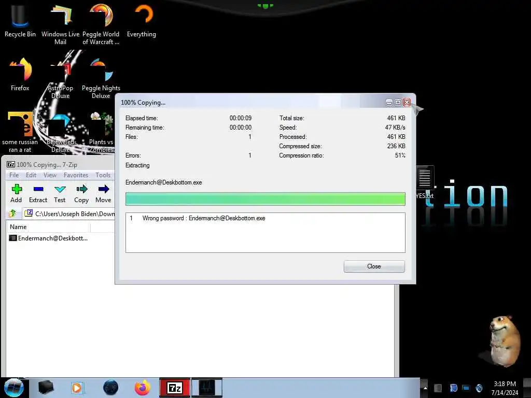This screenshot has height=398, width=531.
Task: Maximize the copying progress dialog
Action: (398, 102)
